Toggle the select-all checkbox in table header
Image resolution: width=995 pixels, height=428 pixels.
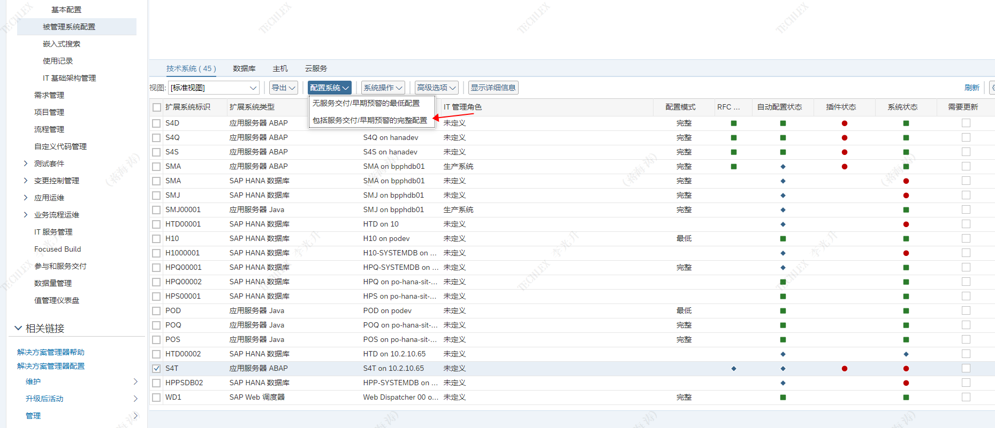point(156,107)
